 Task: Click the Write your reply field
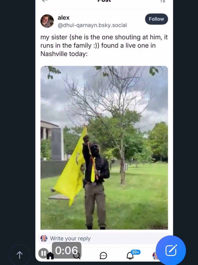click(104, 238)
